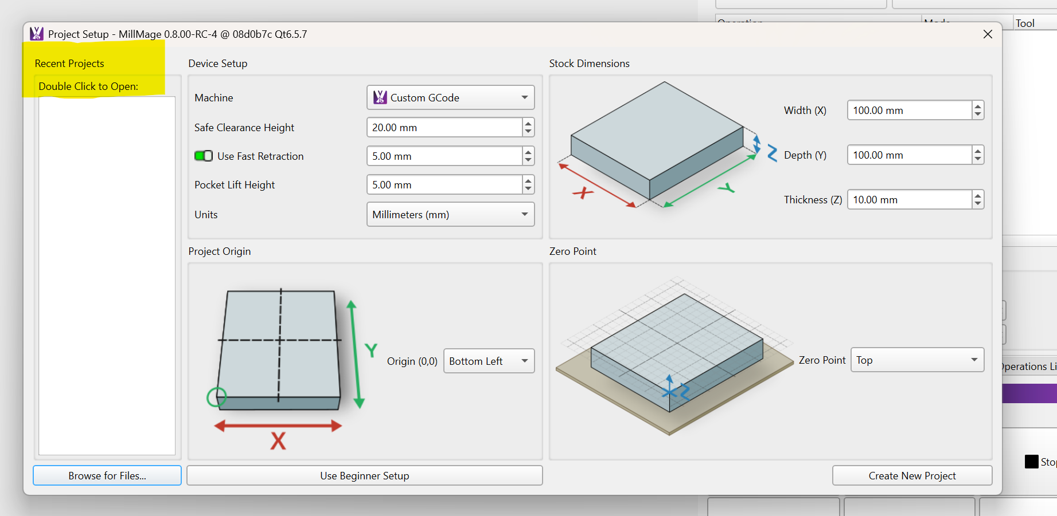Increase Depth (Y) with up arrow
Image resolution: width=1057 pixels, height=516 pixels.
[978, 150]
